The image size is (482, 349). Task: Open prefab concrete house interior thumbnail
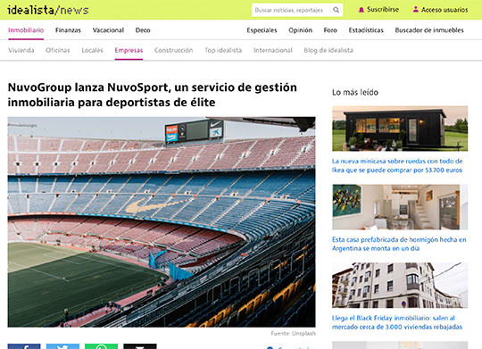[x=400, y=207]
